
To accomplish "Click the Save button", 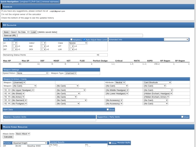I will pyautogui.click(x=6, y=32).
